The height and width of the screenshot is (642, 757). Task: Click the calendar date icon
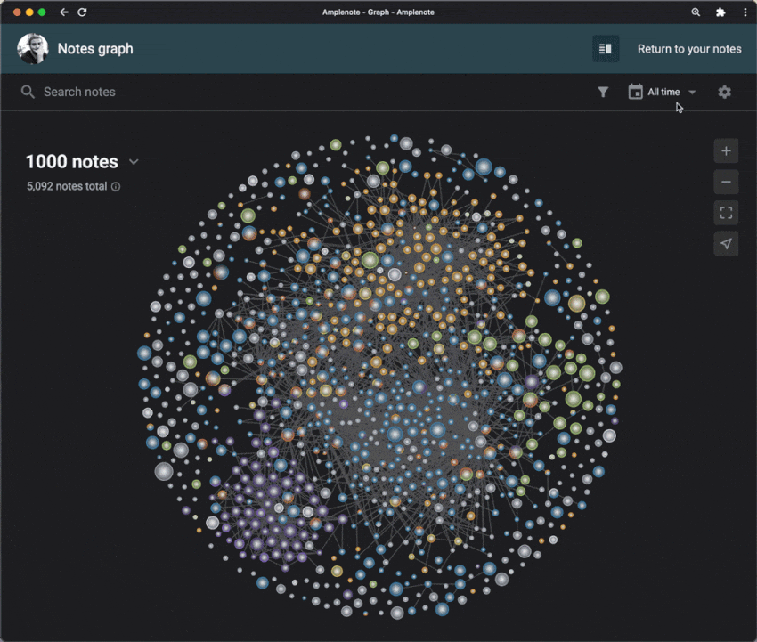tap(635, 92)
